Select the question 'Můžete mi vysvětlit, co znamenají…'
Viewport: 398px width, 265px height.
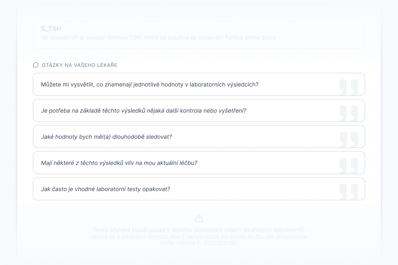[150, 84]
